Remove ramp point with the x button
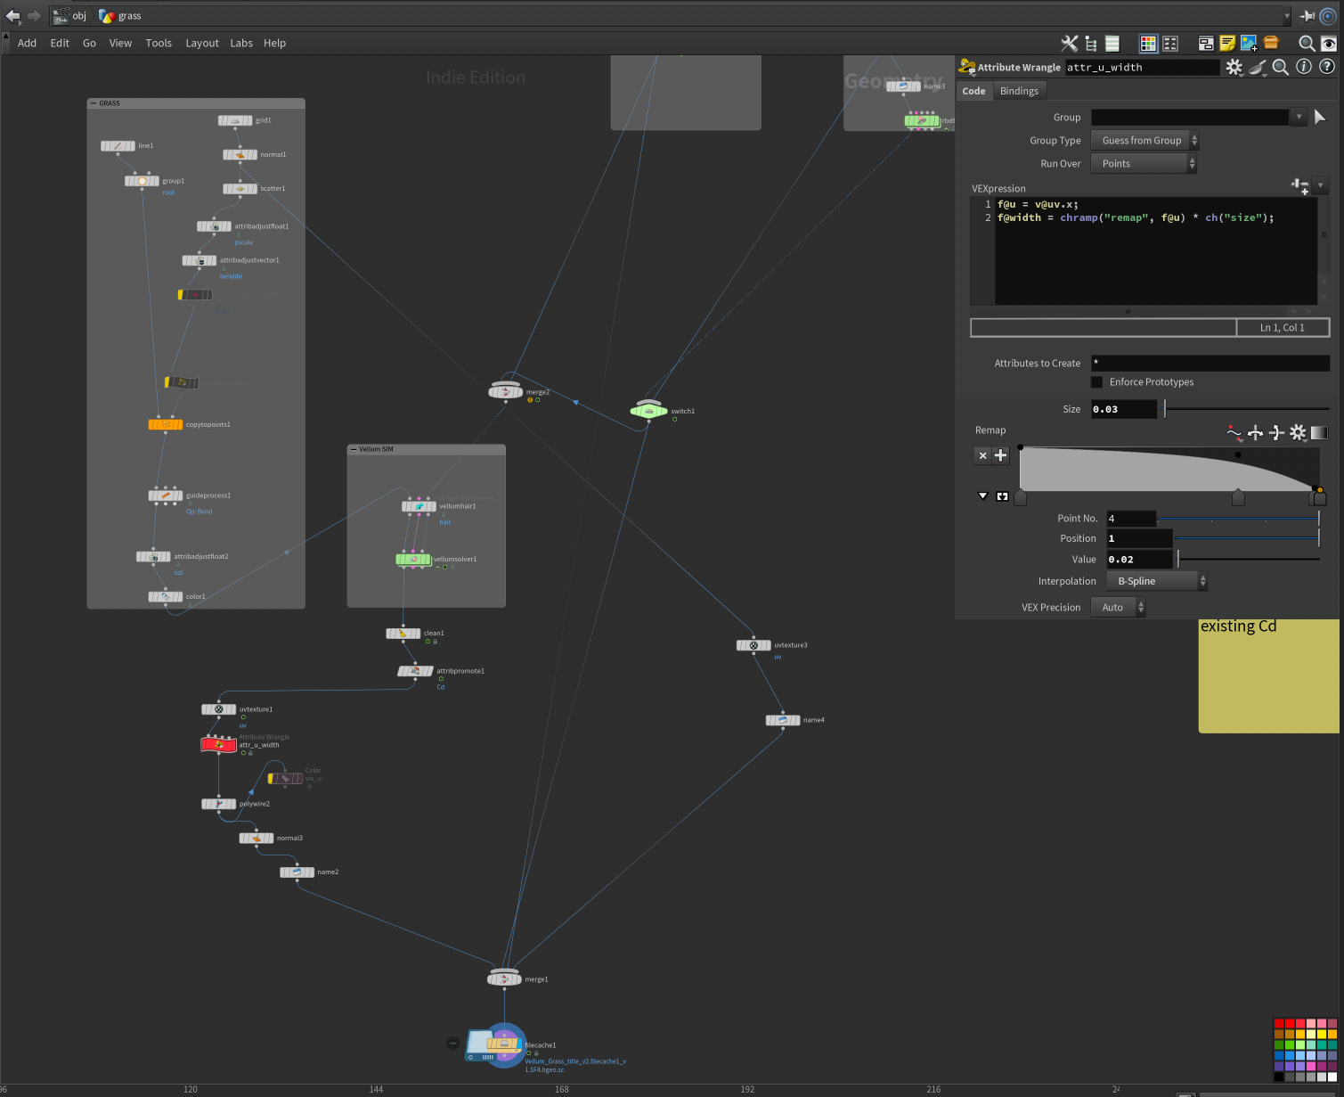 pos(982,455)
